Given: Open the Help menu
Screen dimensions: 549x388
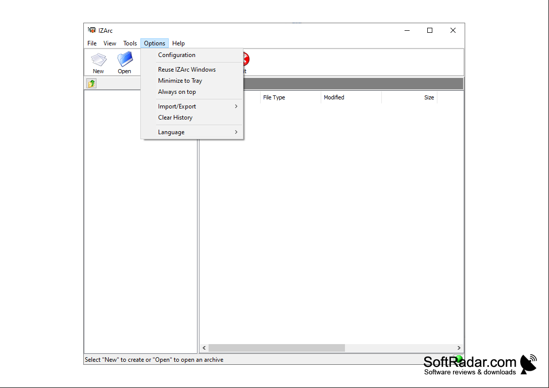Looking at the screenshot, I should (178, 43).
